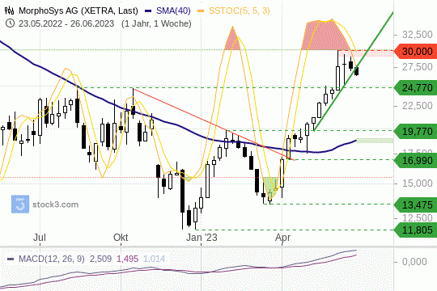Click the candlestick chart type icon
437x291 pixels.
click(9, 11)
